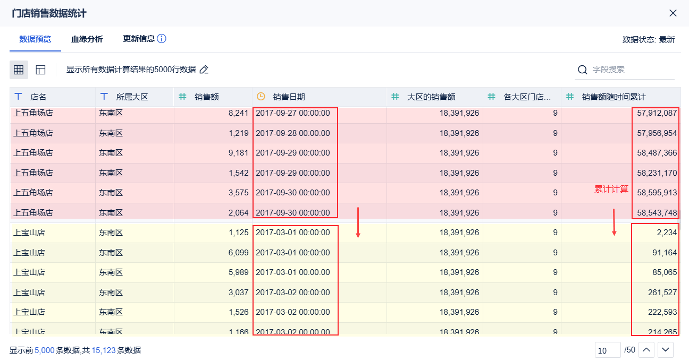Close the 门店销售数据统计 dialog
The height and width of the screenshot is (361, 689).
pos(673,13)
